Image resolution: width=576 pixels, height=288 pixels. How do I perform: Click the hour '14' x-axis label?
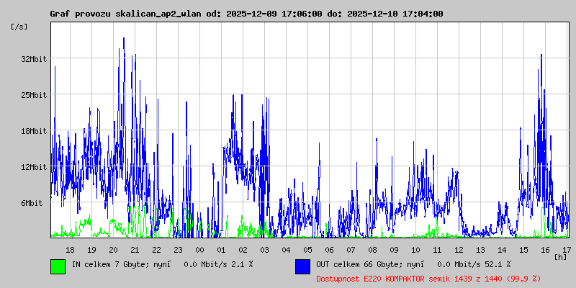[502, 250]
